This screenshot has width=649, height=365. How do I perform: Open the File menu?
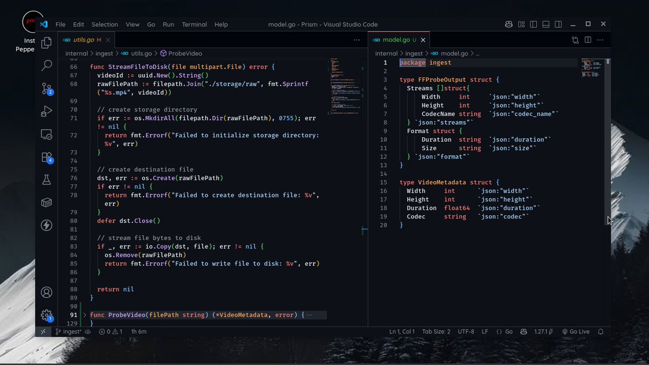pyautogui.click(x=60, y=24)
